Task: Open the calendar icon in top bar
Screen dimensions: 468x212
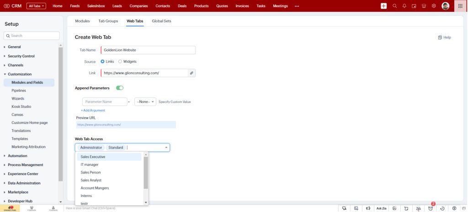Action: [x=414, y=6]
